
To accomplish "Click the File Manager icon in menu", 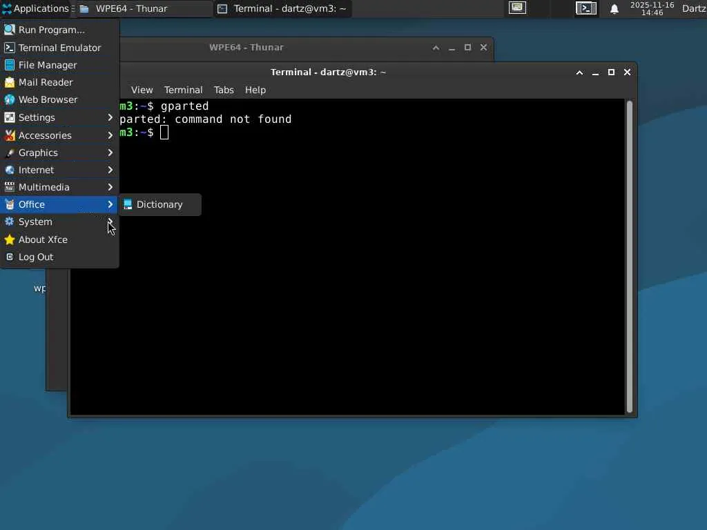I will click(10, 65).
